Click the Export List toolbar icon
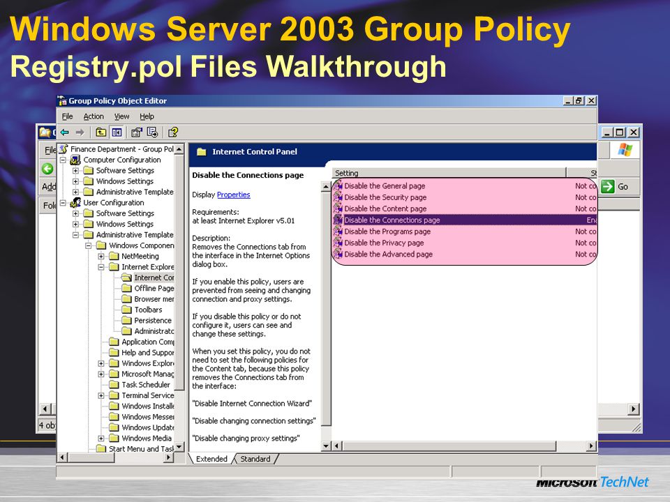Image resolution: width=670 pixels, height=502 pixels. pyautogui.click(x=152, y=132)
